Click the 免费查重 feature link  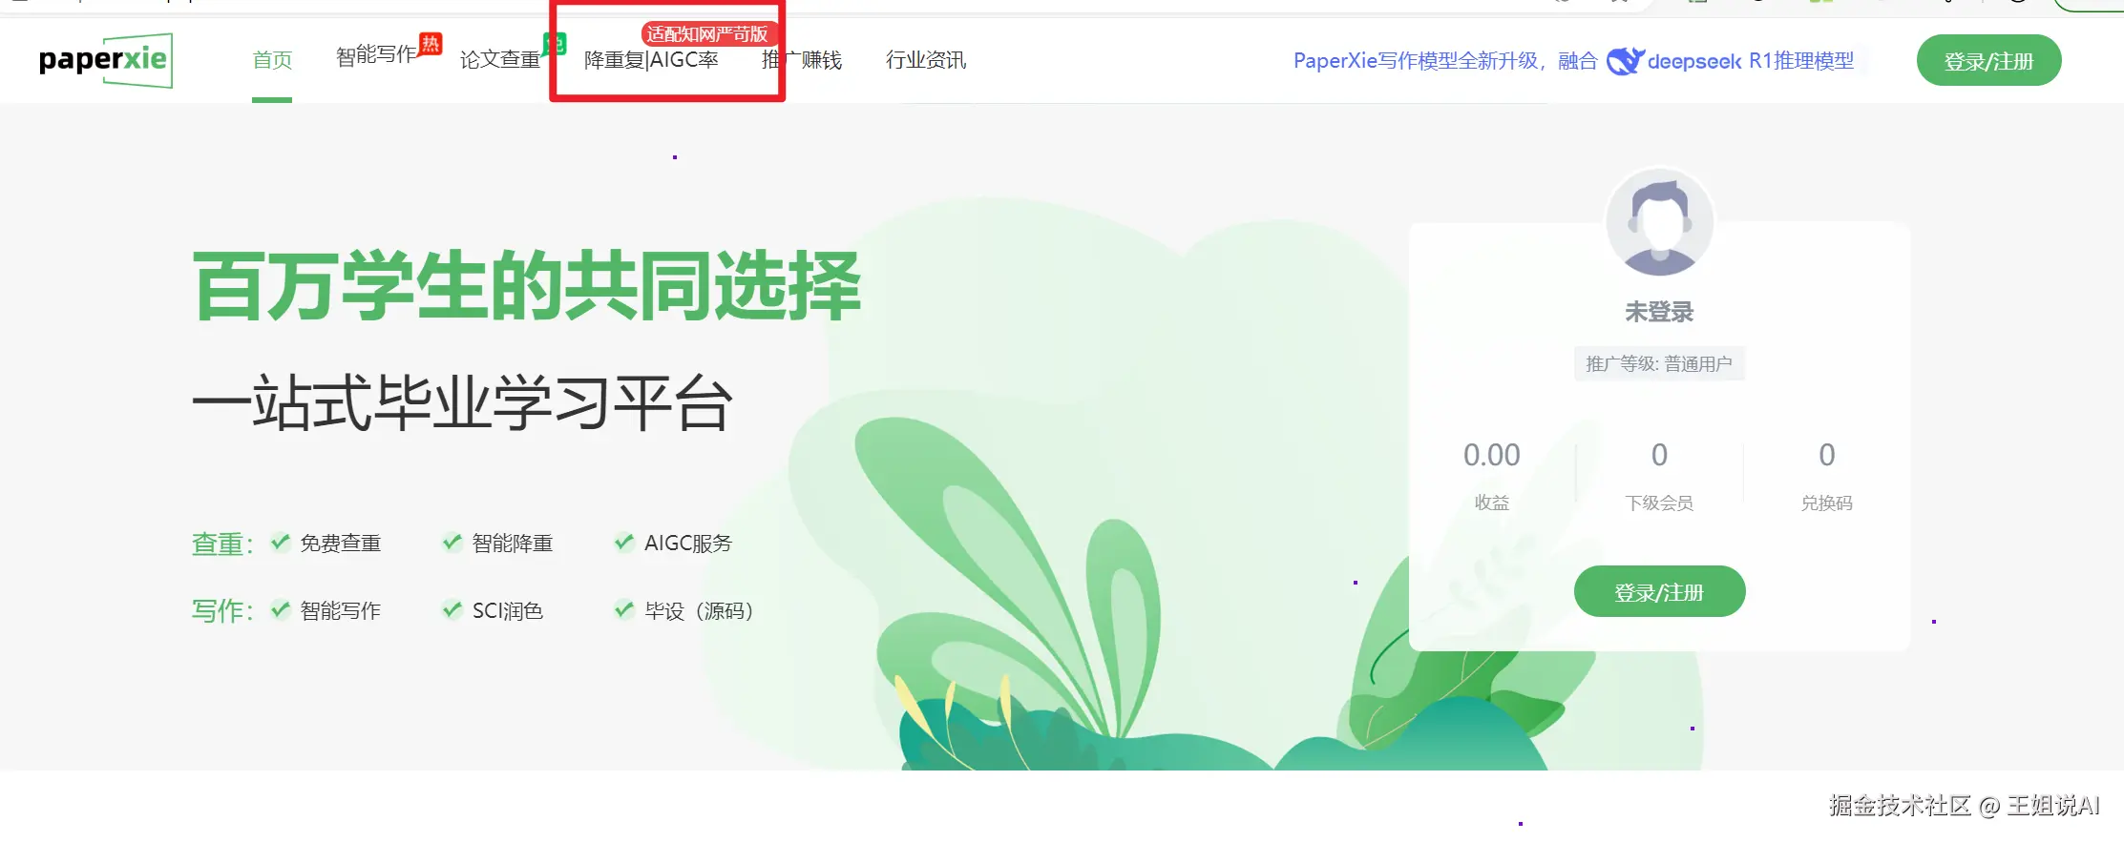coord(341,544)
